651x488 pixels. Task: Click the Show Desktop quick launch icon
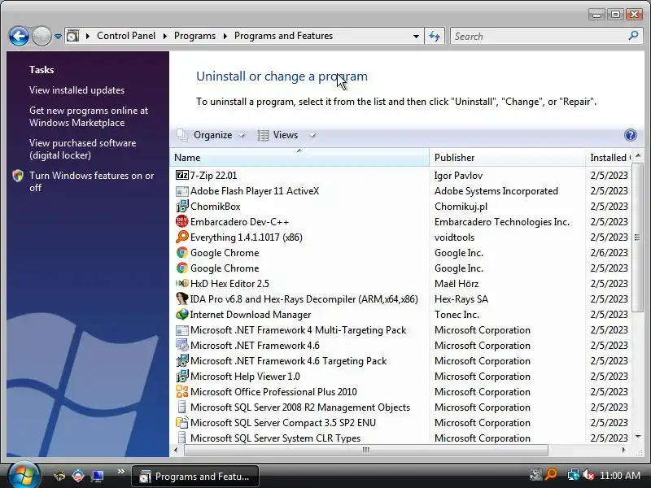point(98,476)
